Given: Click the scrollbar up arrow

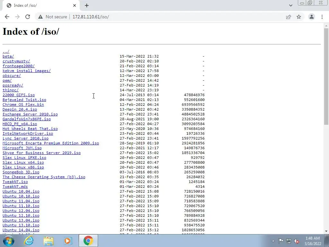Looking at the screenshot, I should pos(326,25).
